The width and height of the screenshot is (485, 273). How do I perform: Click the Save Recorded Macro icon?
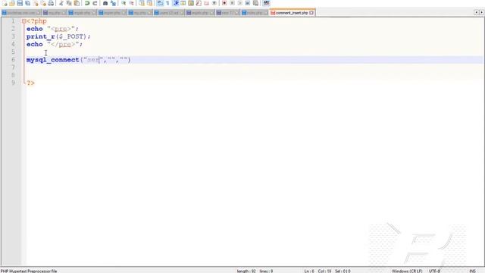[255, 3]
